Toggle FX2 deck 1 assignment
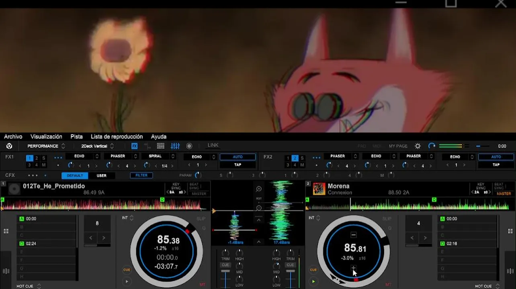This screenshot has height=289, width=516. pos(288,158)
